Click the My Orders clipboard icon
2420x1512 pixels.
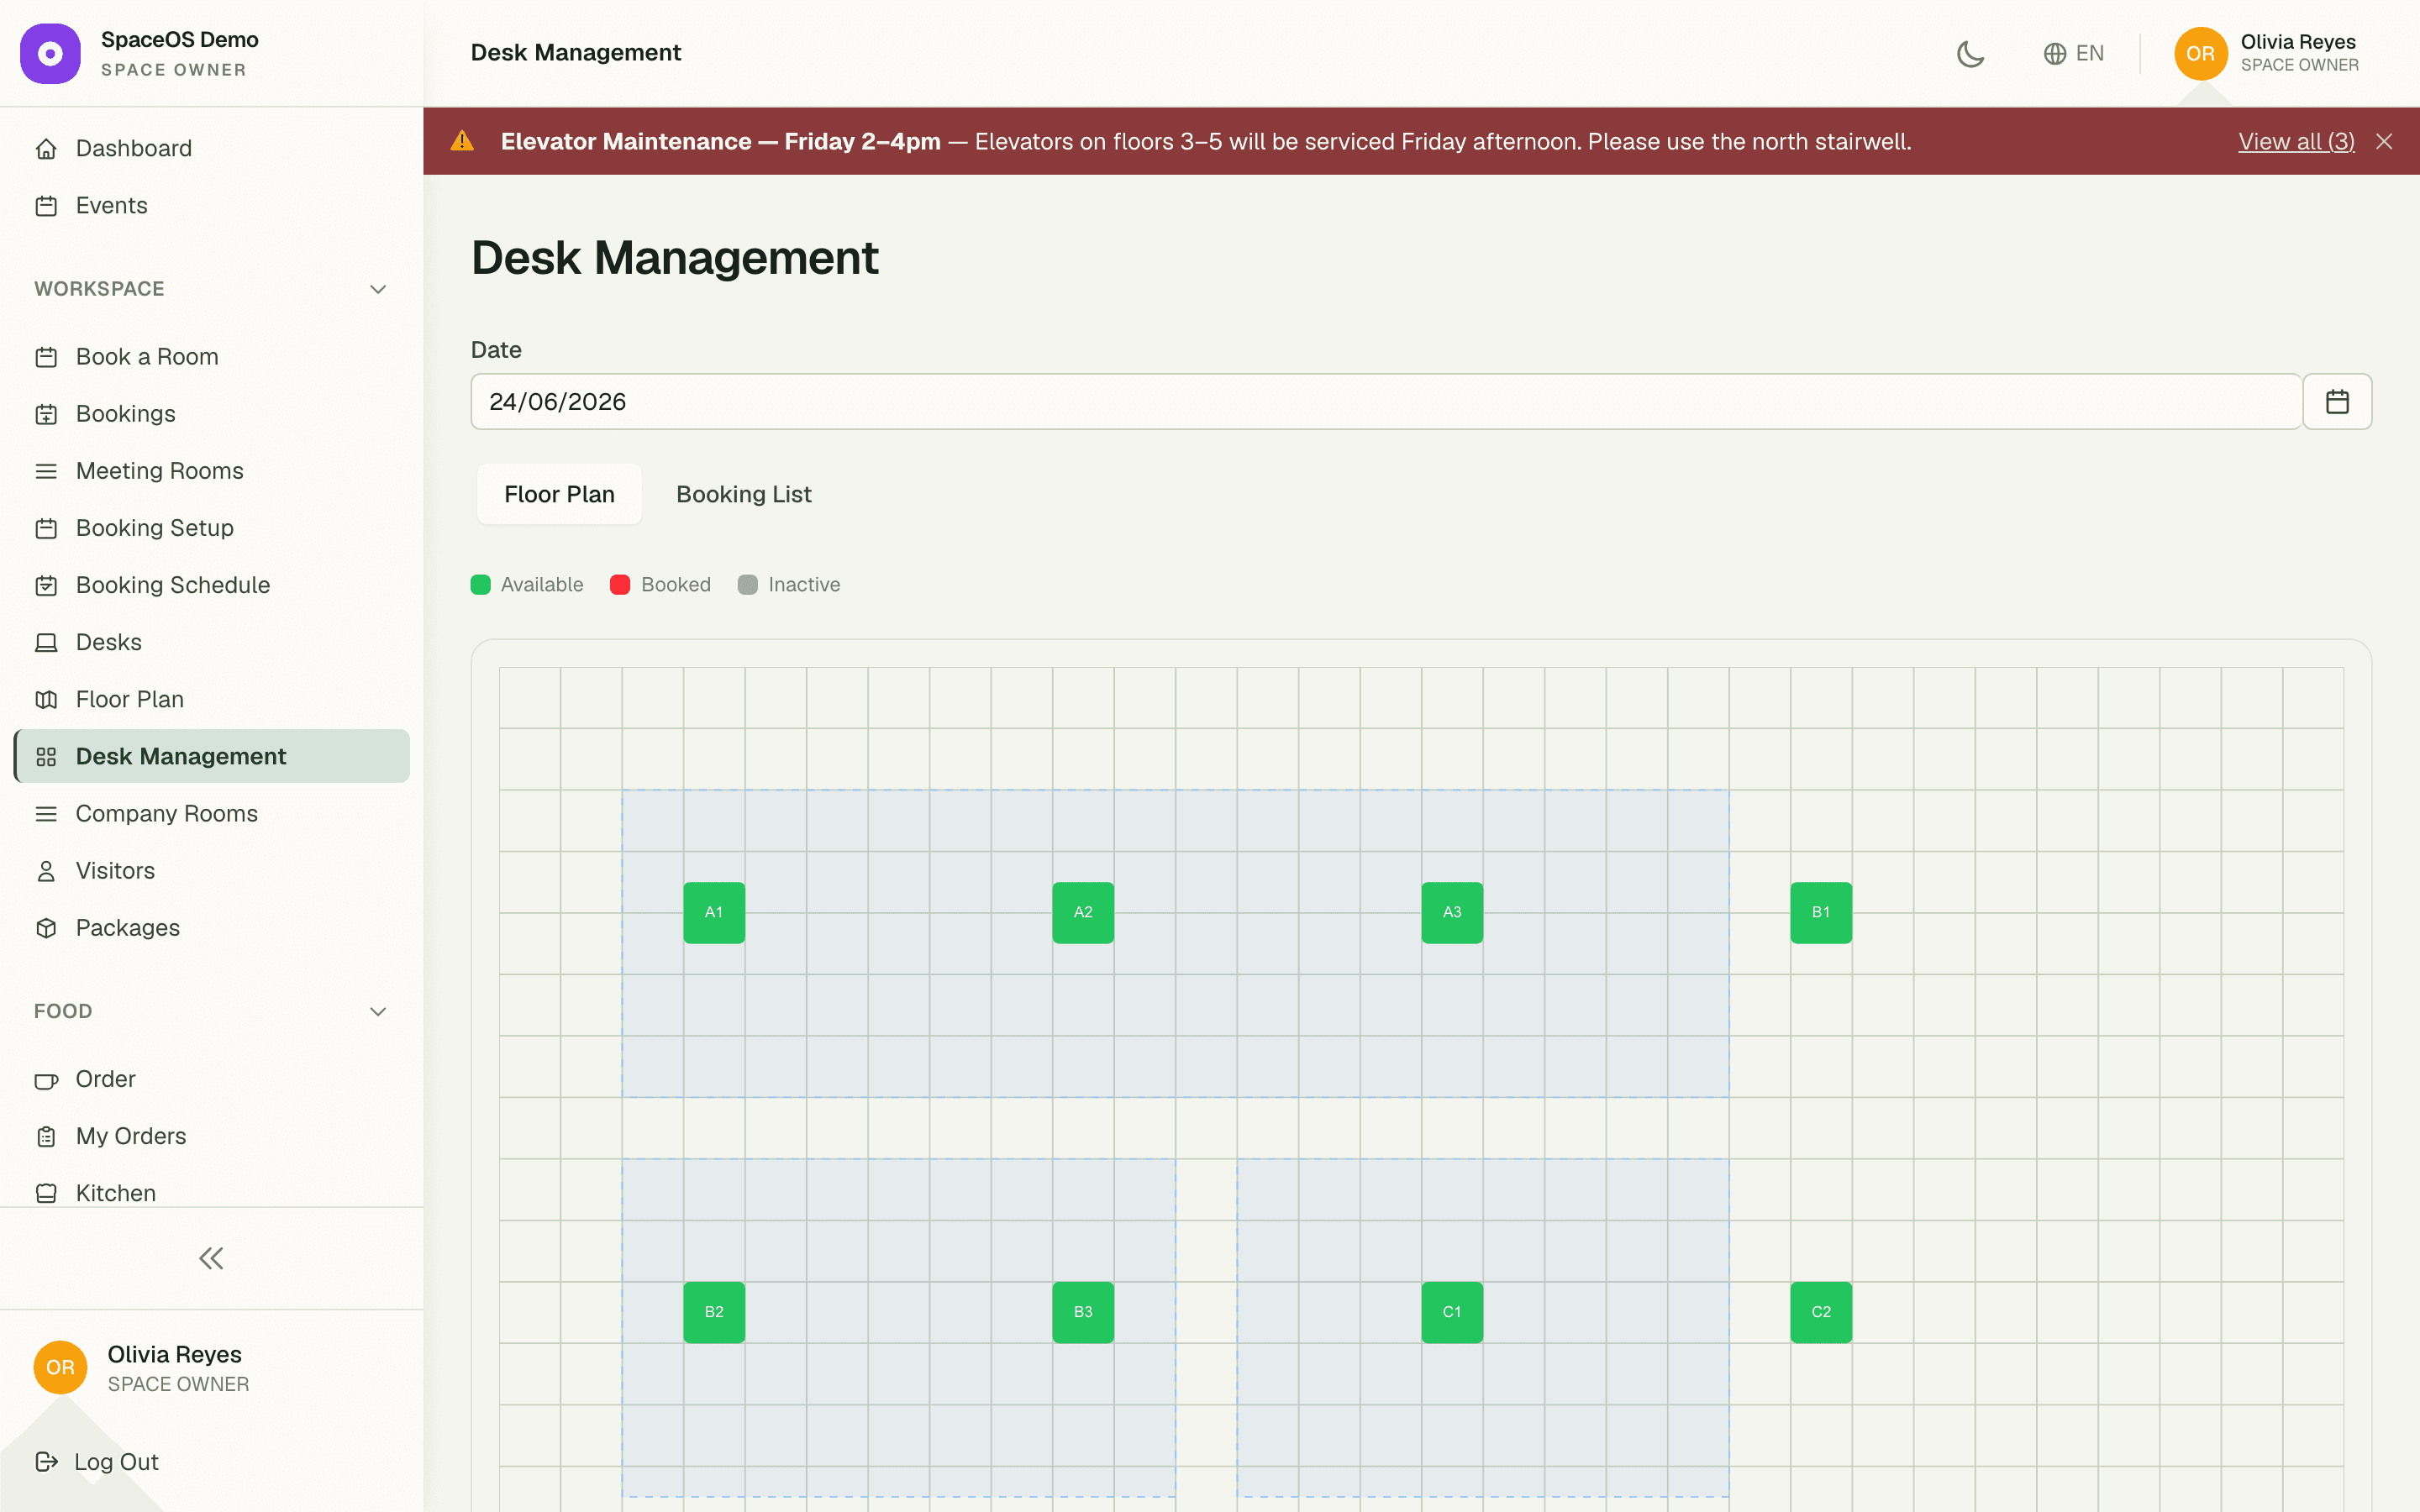point(46,1137)
